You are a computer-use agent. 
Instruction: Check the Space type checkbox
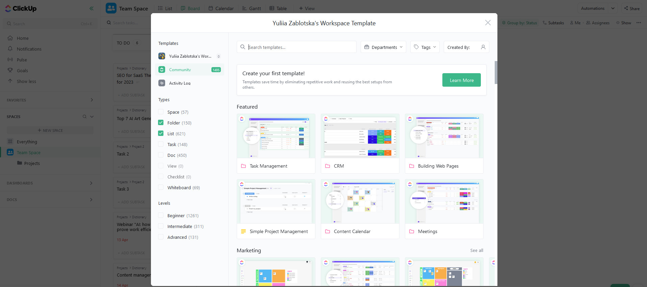coord(161,112)
